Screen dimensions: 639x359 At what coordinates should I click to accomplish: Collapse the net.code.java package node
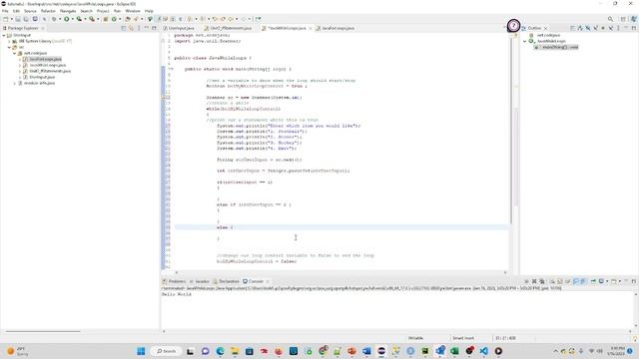point(15,53)
